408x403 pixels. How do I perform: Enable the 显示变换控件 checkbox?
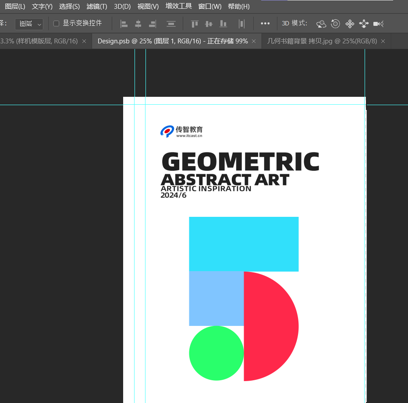56,23
